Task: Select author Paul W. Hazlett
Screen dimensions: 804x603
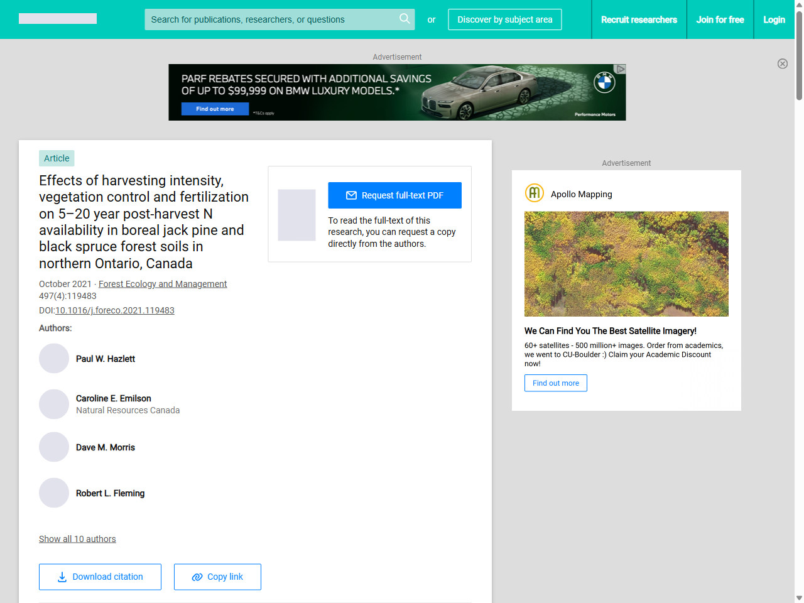Action: click(105, 358)
